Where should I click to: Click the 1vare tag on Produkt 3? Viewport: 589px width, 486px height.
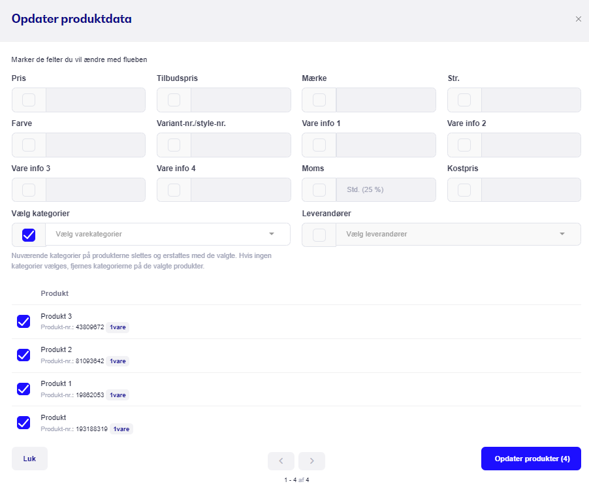click(x=118, y=327)
